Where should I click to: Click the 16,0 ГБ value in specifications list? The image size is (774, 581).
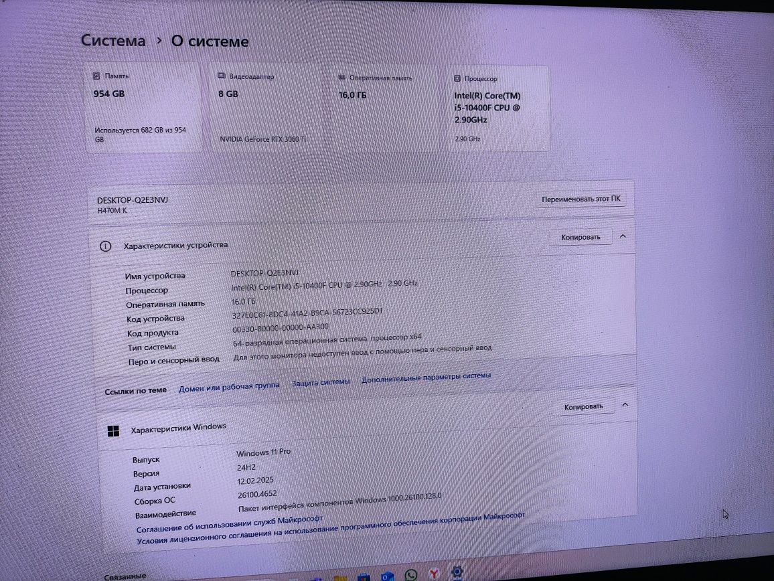click(x=244, y=301)
